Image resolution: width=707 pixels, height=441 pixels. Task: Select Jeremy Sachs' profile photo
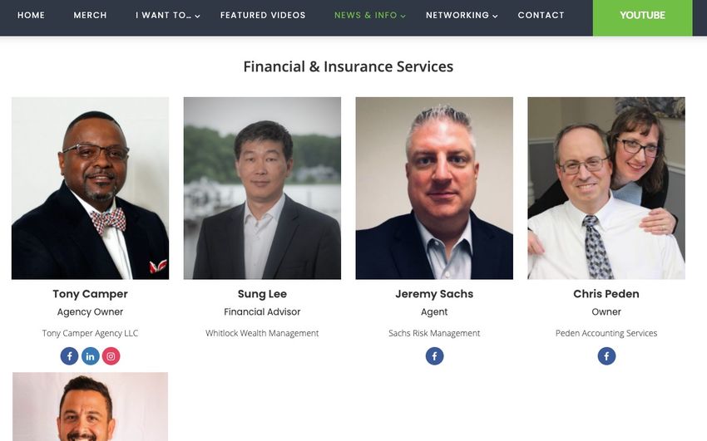point(434,188)
